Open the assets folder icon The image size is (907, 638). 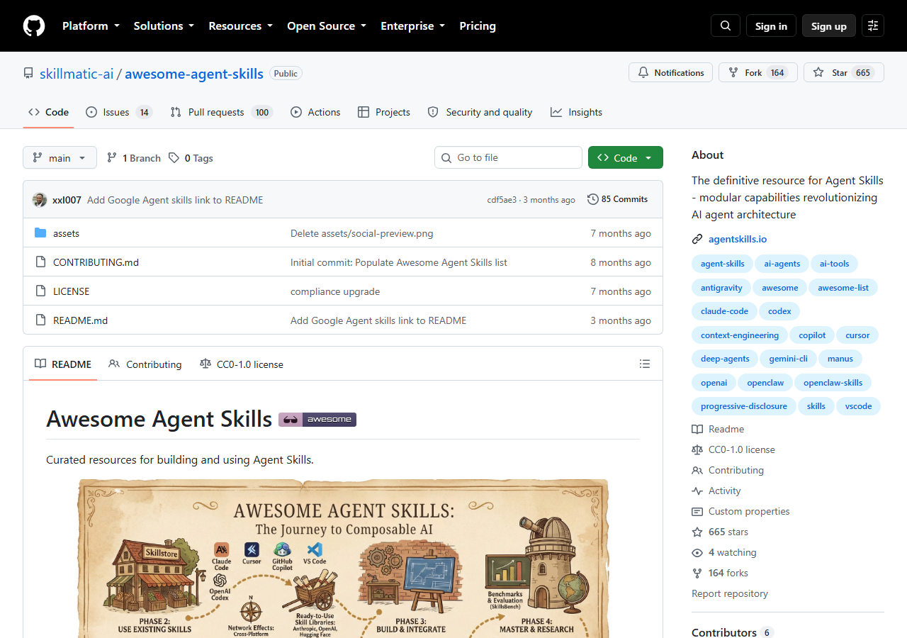[40, 233]
